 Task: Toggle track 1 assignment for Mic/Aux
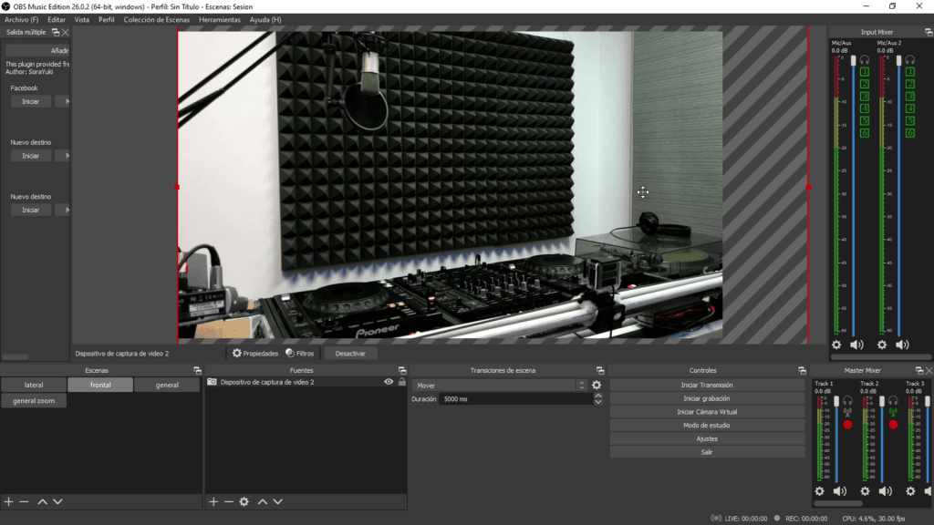click(x=865, y=71)
